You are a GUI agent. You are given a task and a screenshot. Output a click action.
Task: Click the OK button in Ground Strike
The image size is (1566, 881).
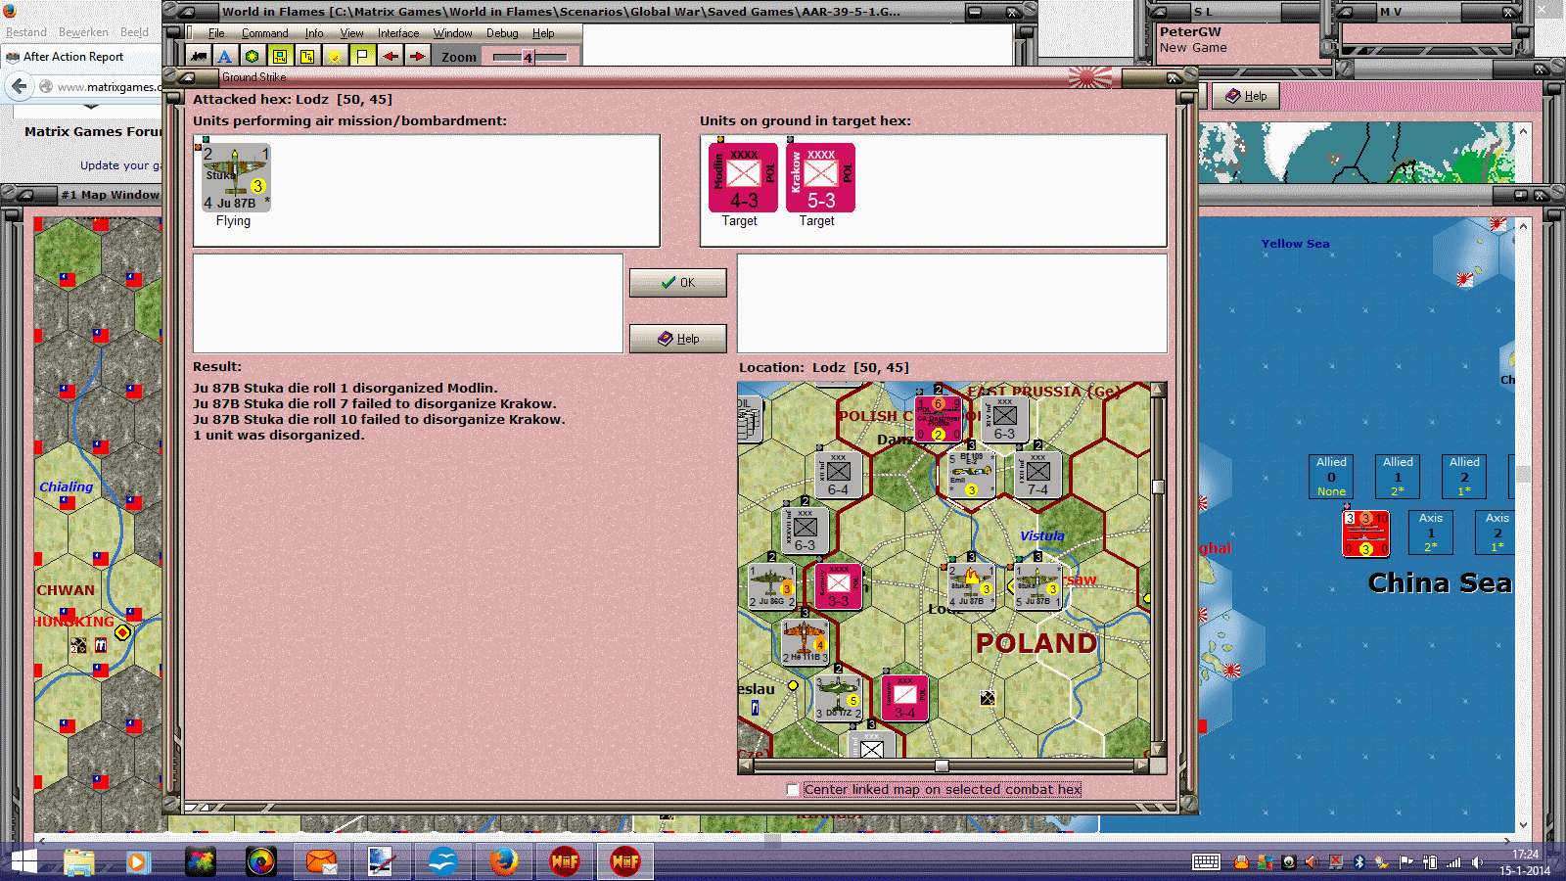point(677,283)
